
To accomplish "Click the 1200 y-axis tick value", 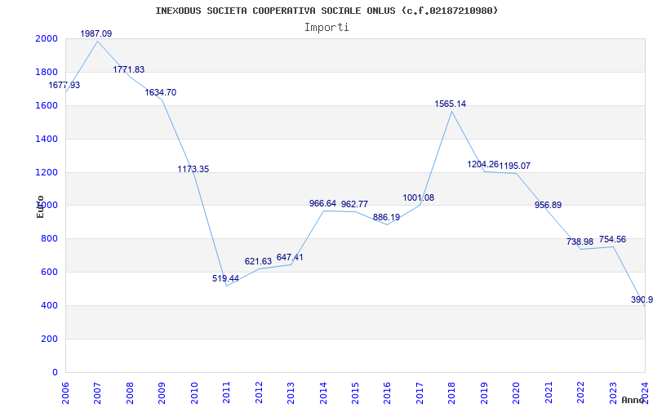I will coord(47,172).
